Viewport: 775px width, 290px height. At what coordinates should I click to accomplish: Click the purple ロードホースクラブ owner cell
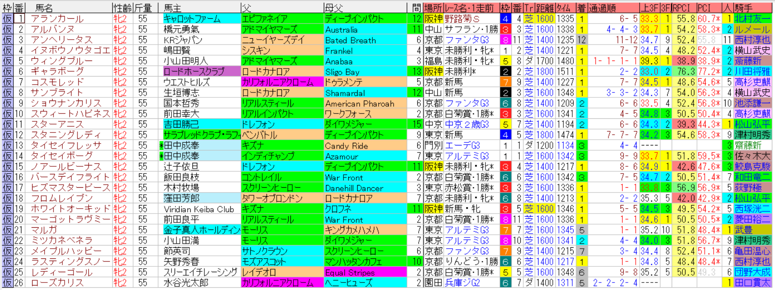point(195,72)
